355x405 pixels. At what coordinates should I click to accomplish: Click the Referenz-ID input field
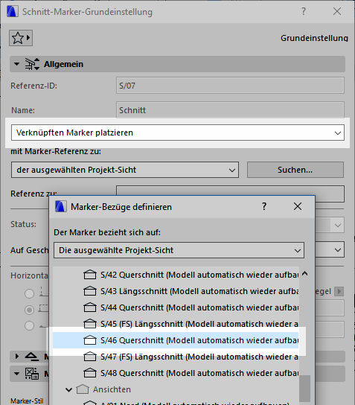tap(230, 86)
